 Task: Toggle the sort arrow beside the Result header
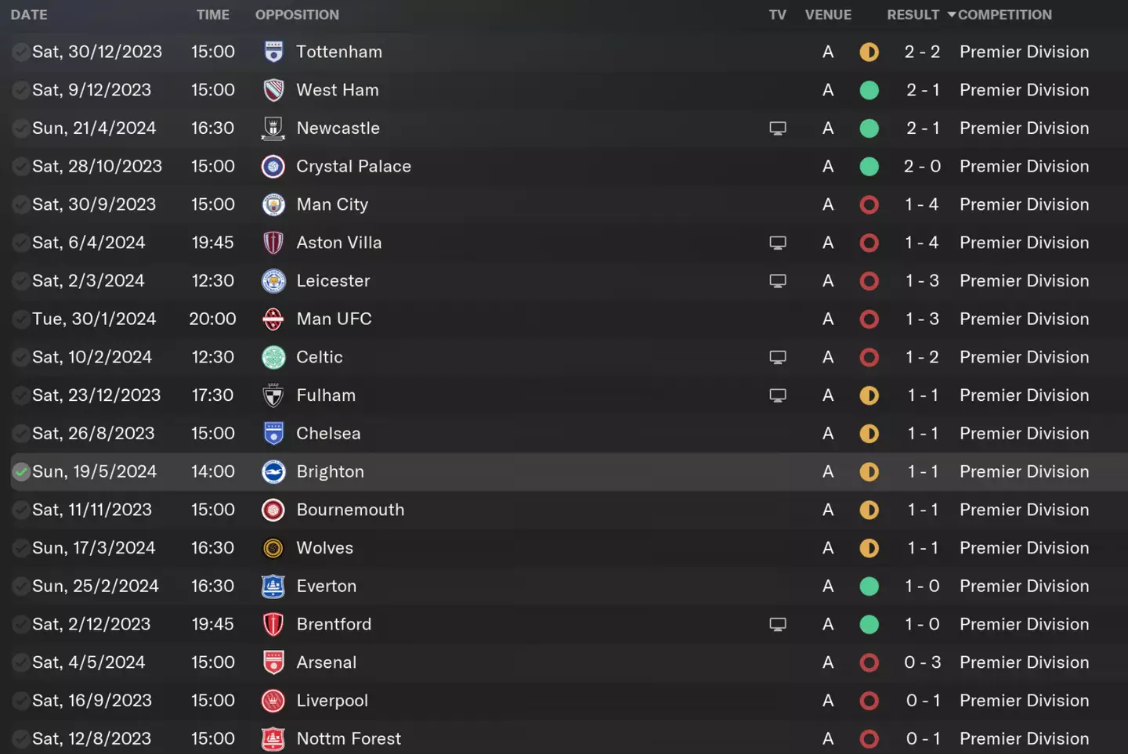(x=951, y=15)
